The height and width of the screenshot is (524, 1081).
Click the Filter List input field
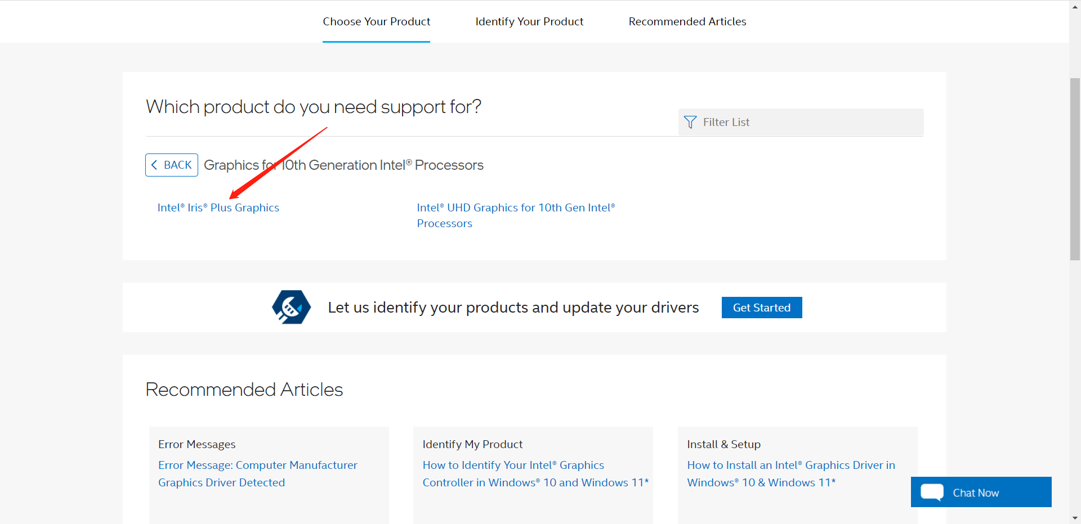click(801, 122)
